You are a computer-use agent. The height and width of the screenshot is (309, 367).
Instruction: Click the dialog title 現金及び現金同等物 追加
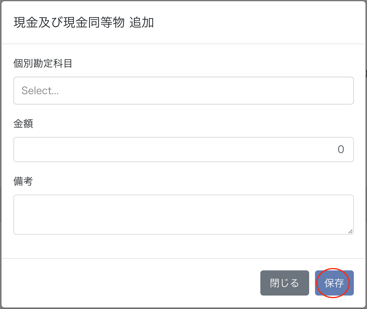coord(84,23)
